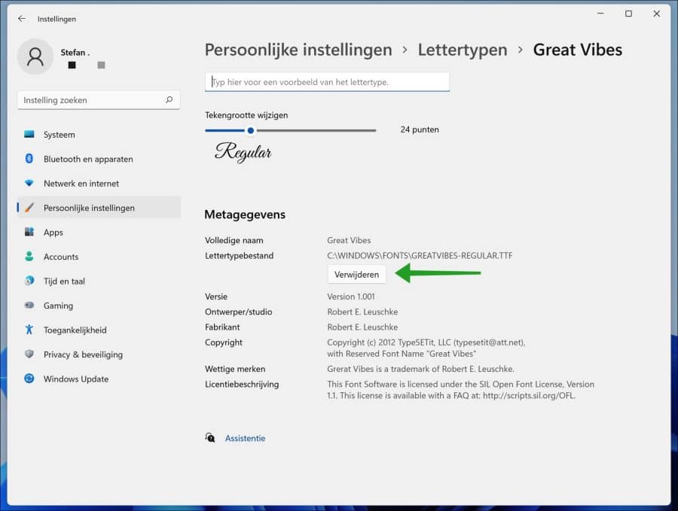Navigate to Lettertypen breadcrumb
This screenshot has width=678, height=511.
coord(463,50)
